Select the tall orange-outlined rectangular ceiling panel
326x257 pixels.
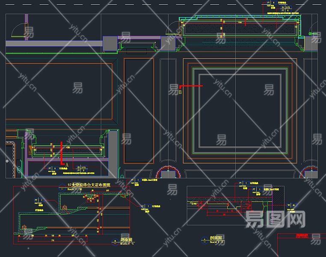(139, 111)
